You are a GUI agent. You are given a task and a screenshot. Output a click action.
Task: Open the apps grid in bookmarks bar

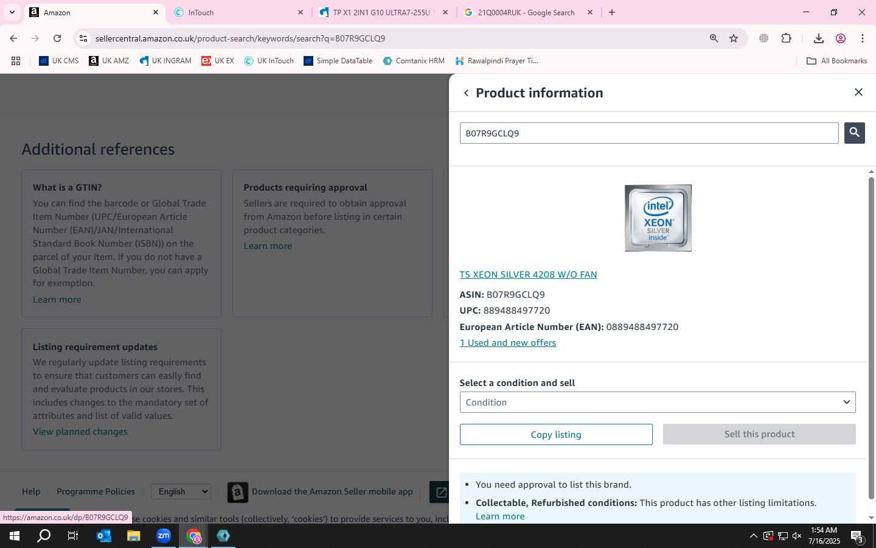16,61
